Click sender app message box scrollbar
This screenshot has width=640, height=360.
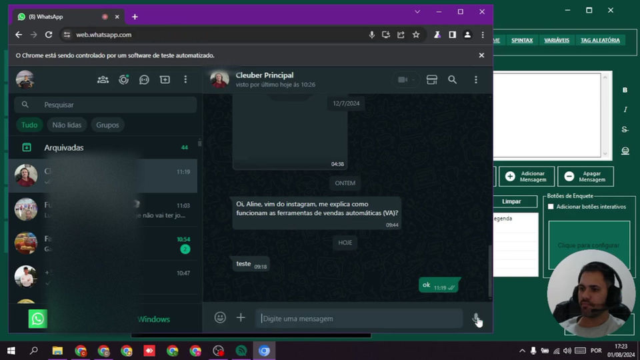tap(605, 115)
